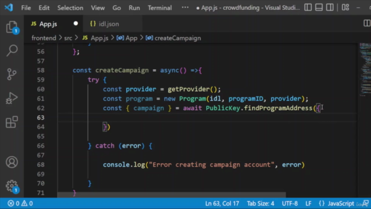Open errors and warnings status item
371x209 pixels.
point(20,203)
